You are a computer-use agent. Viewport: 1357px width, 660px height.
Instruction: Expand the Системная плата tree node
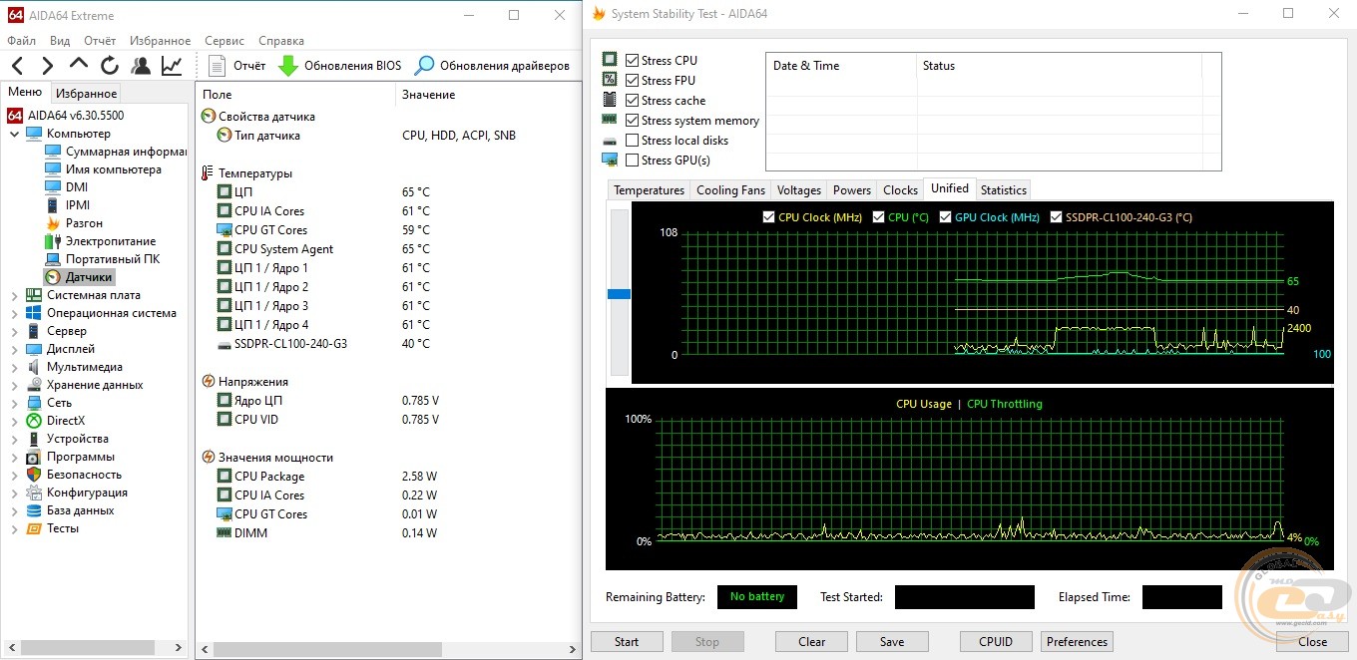15,295
